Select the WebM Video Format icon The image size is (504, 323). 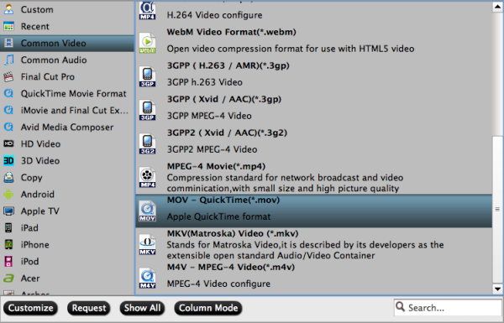pos(147,43)
